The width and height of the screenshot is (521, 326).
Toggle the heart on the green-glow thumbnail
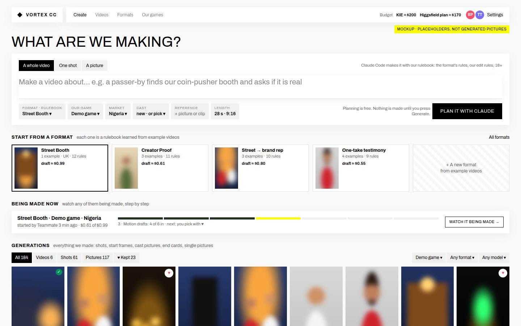pos(503,273)
